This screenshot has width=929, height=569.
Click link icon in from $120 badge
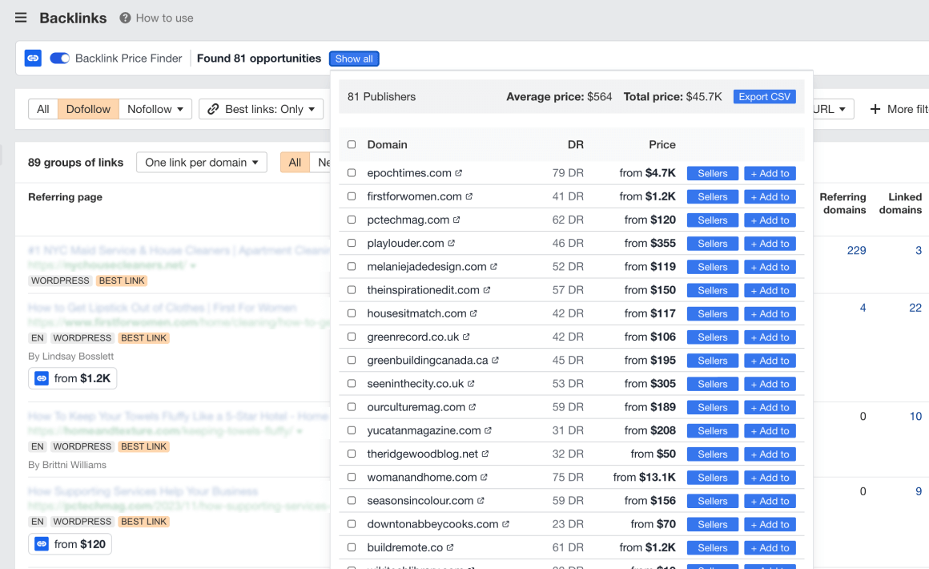(42, 544)
